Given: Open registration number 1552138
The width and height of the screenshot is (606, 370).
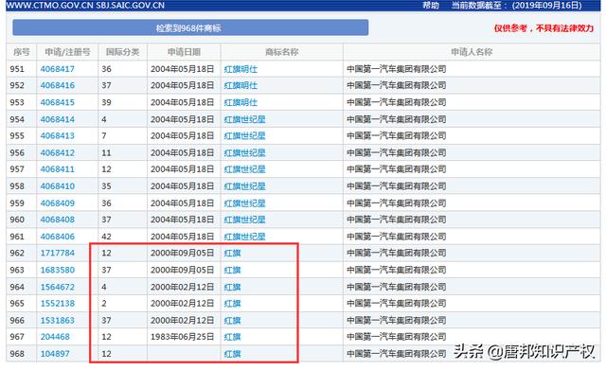Looking at the screenshot, I should point(58,303).
